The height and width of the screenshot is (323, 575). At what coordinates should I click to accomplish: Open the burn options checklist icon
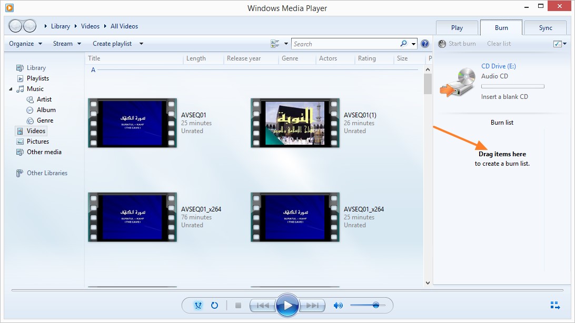coord(560,44)
